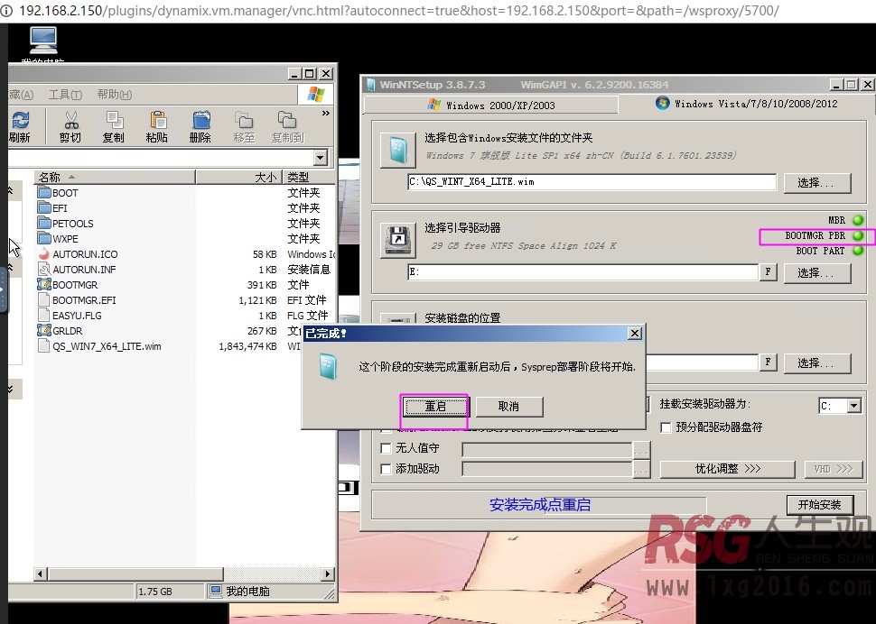Click the Copy To toolbar icon
Viewport: 876px width, 624px height.
[x=287, y=126]
